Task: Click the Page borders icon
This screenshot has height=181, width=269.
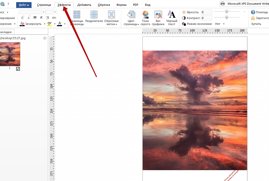Action: tap(77, 15)
